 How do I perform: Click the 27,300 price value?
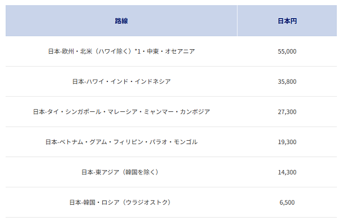click(287, 112)
